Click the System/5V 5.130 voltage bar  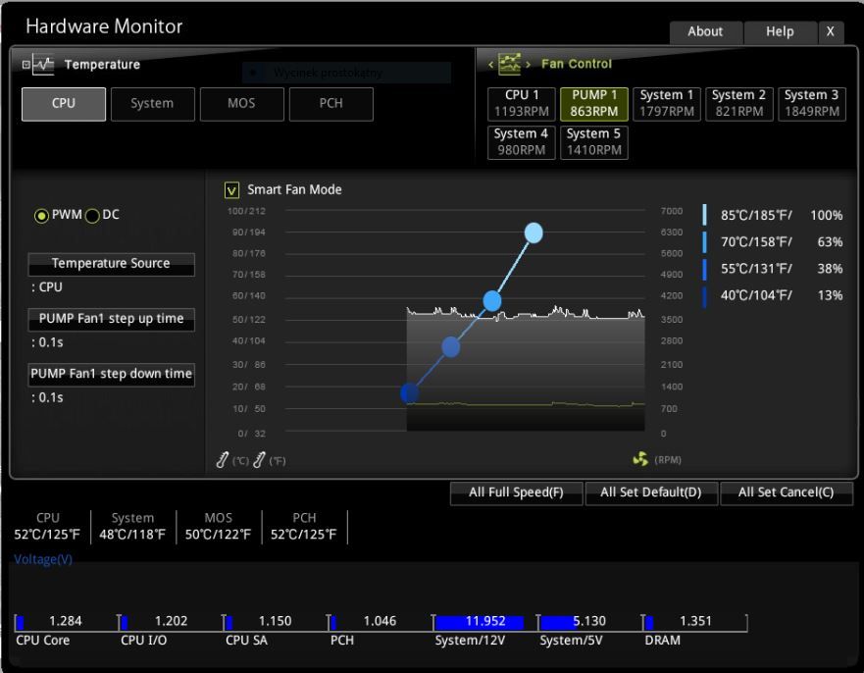(x=588, y=622)
